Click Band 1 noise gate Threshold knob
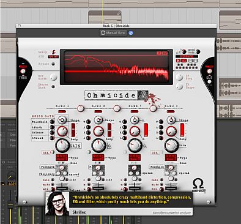The height and width of the screenshot is (224, 241). coord(52,122)
